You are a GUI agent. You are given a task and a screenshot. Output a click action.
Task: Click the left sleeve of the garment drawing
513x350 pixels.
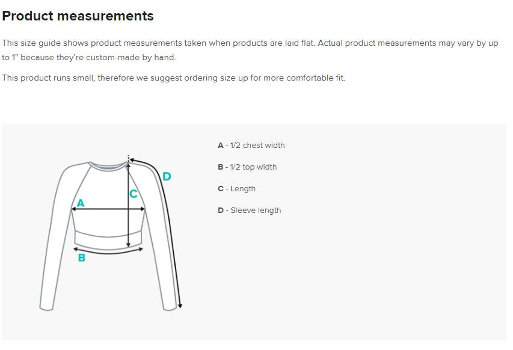55,241
